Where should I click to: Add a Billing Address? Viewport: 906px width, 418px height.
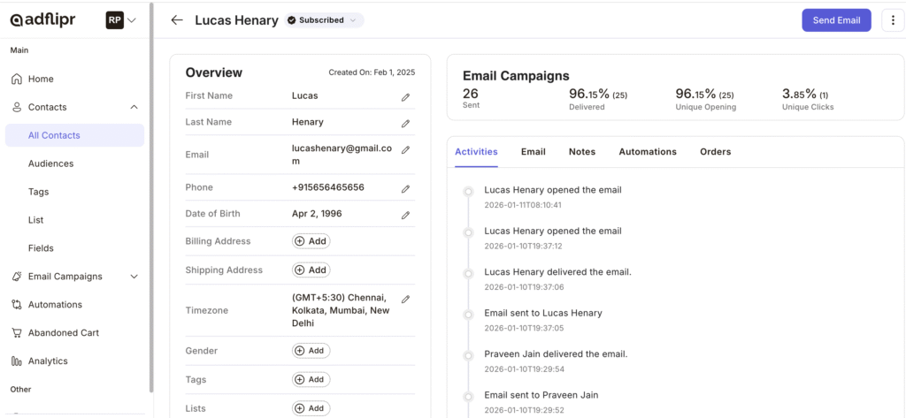click(311, 241)
